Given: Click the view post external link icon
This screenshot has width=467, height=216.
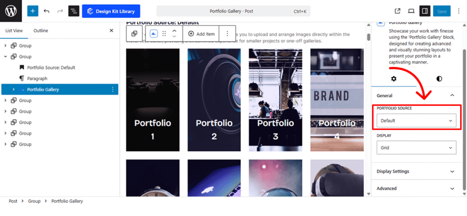Looking at the screenshot, I should click(397, 11).
